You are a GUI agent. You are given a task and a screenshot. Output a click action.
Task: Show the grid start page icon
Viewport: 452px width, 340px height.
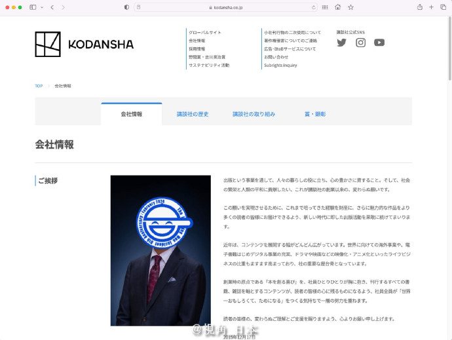[325, 7]
